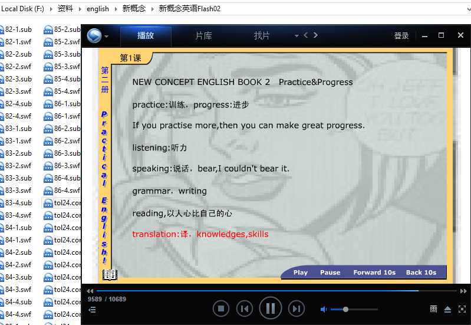The image size is (471, 325).
Task: Click 资料 folder in breadcrumb
Action: point(65,9)
